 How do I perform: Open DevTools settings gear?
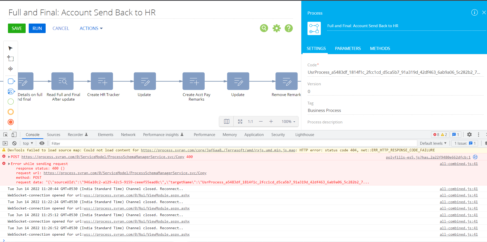[x=469, y=134]
